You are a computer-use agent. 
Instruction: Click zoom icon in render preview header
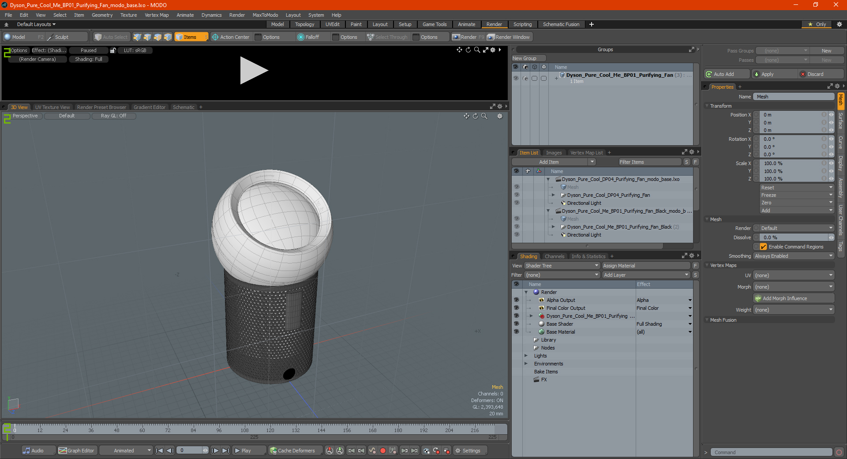(x=477, y=50)
